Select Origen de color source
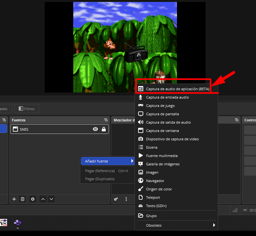This screenshot has height=236, width=256. [159, 189]
